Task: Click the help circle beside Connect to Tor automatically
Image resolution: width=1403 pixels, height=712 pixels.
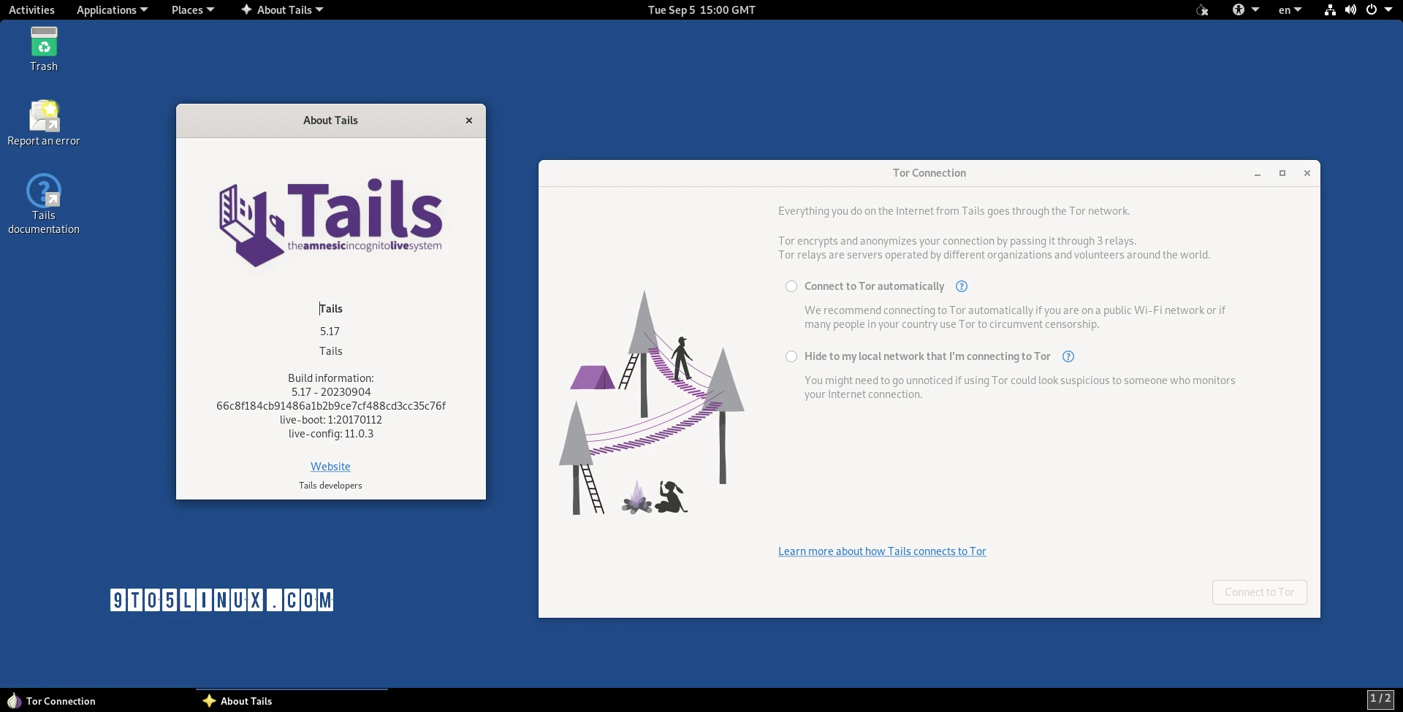Action: (x=961, y=286)
